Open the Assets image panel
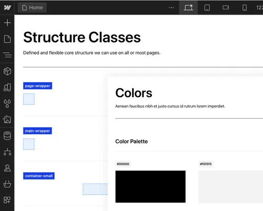The height and width of the screenshot is (211, 263). coord(7,119)
